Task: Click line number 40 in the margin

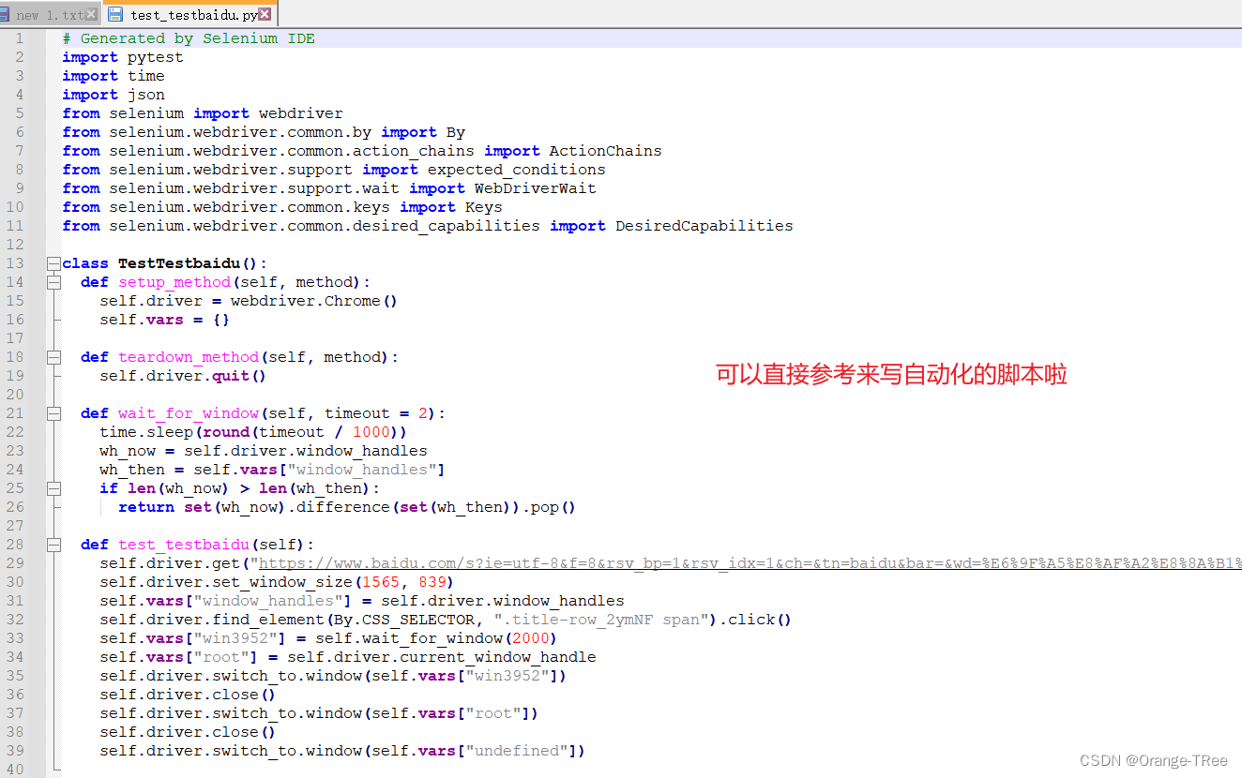Action: (x=15, y=770)
